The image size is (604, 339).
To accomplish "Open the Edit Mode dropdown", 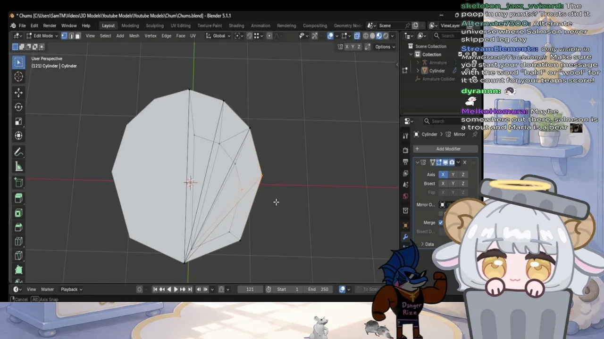I will pyautogui.click(x=42, y=36).
